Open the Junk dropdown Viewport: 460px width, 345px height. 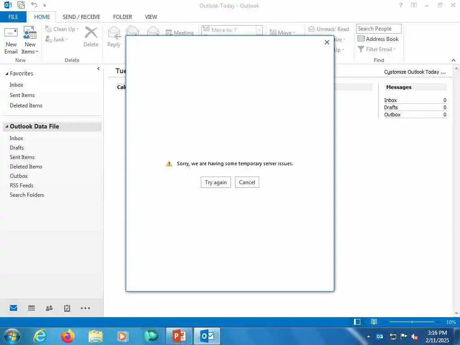tap(57, 40)
